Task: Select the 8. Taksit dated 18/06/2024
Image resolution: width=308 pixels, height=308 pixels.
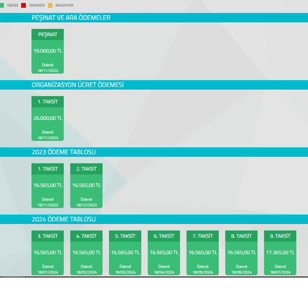Action: (x=241, y=253)
